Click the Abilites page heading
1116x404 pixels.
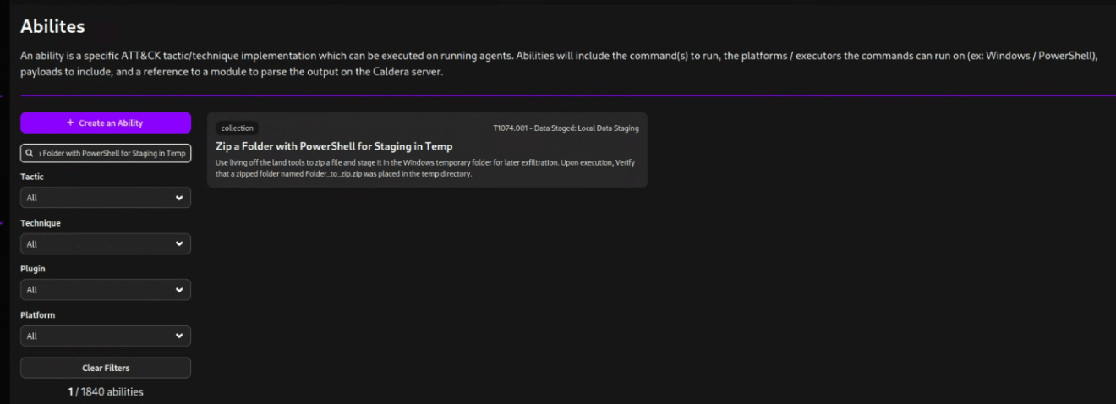(52, 27)
